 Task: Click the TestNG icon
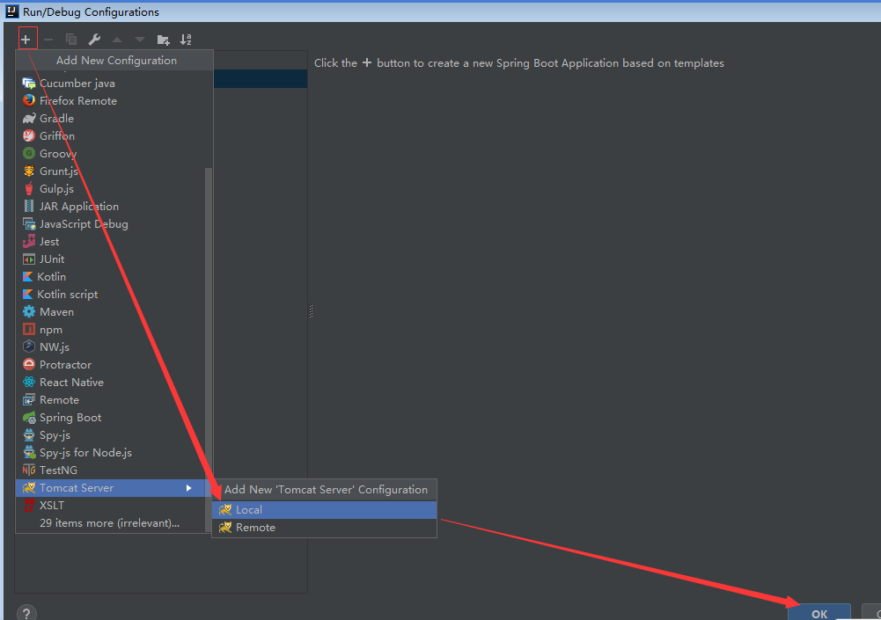tap(29, 470)
